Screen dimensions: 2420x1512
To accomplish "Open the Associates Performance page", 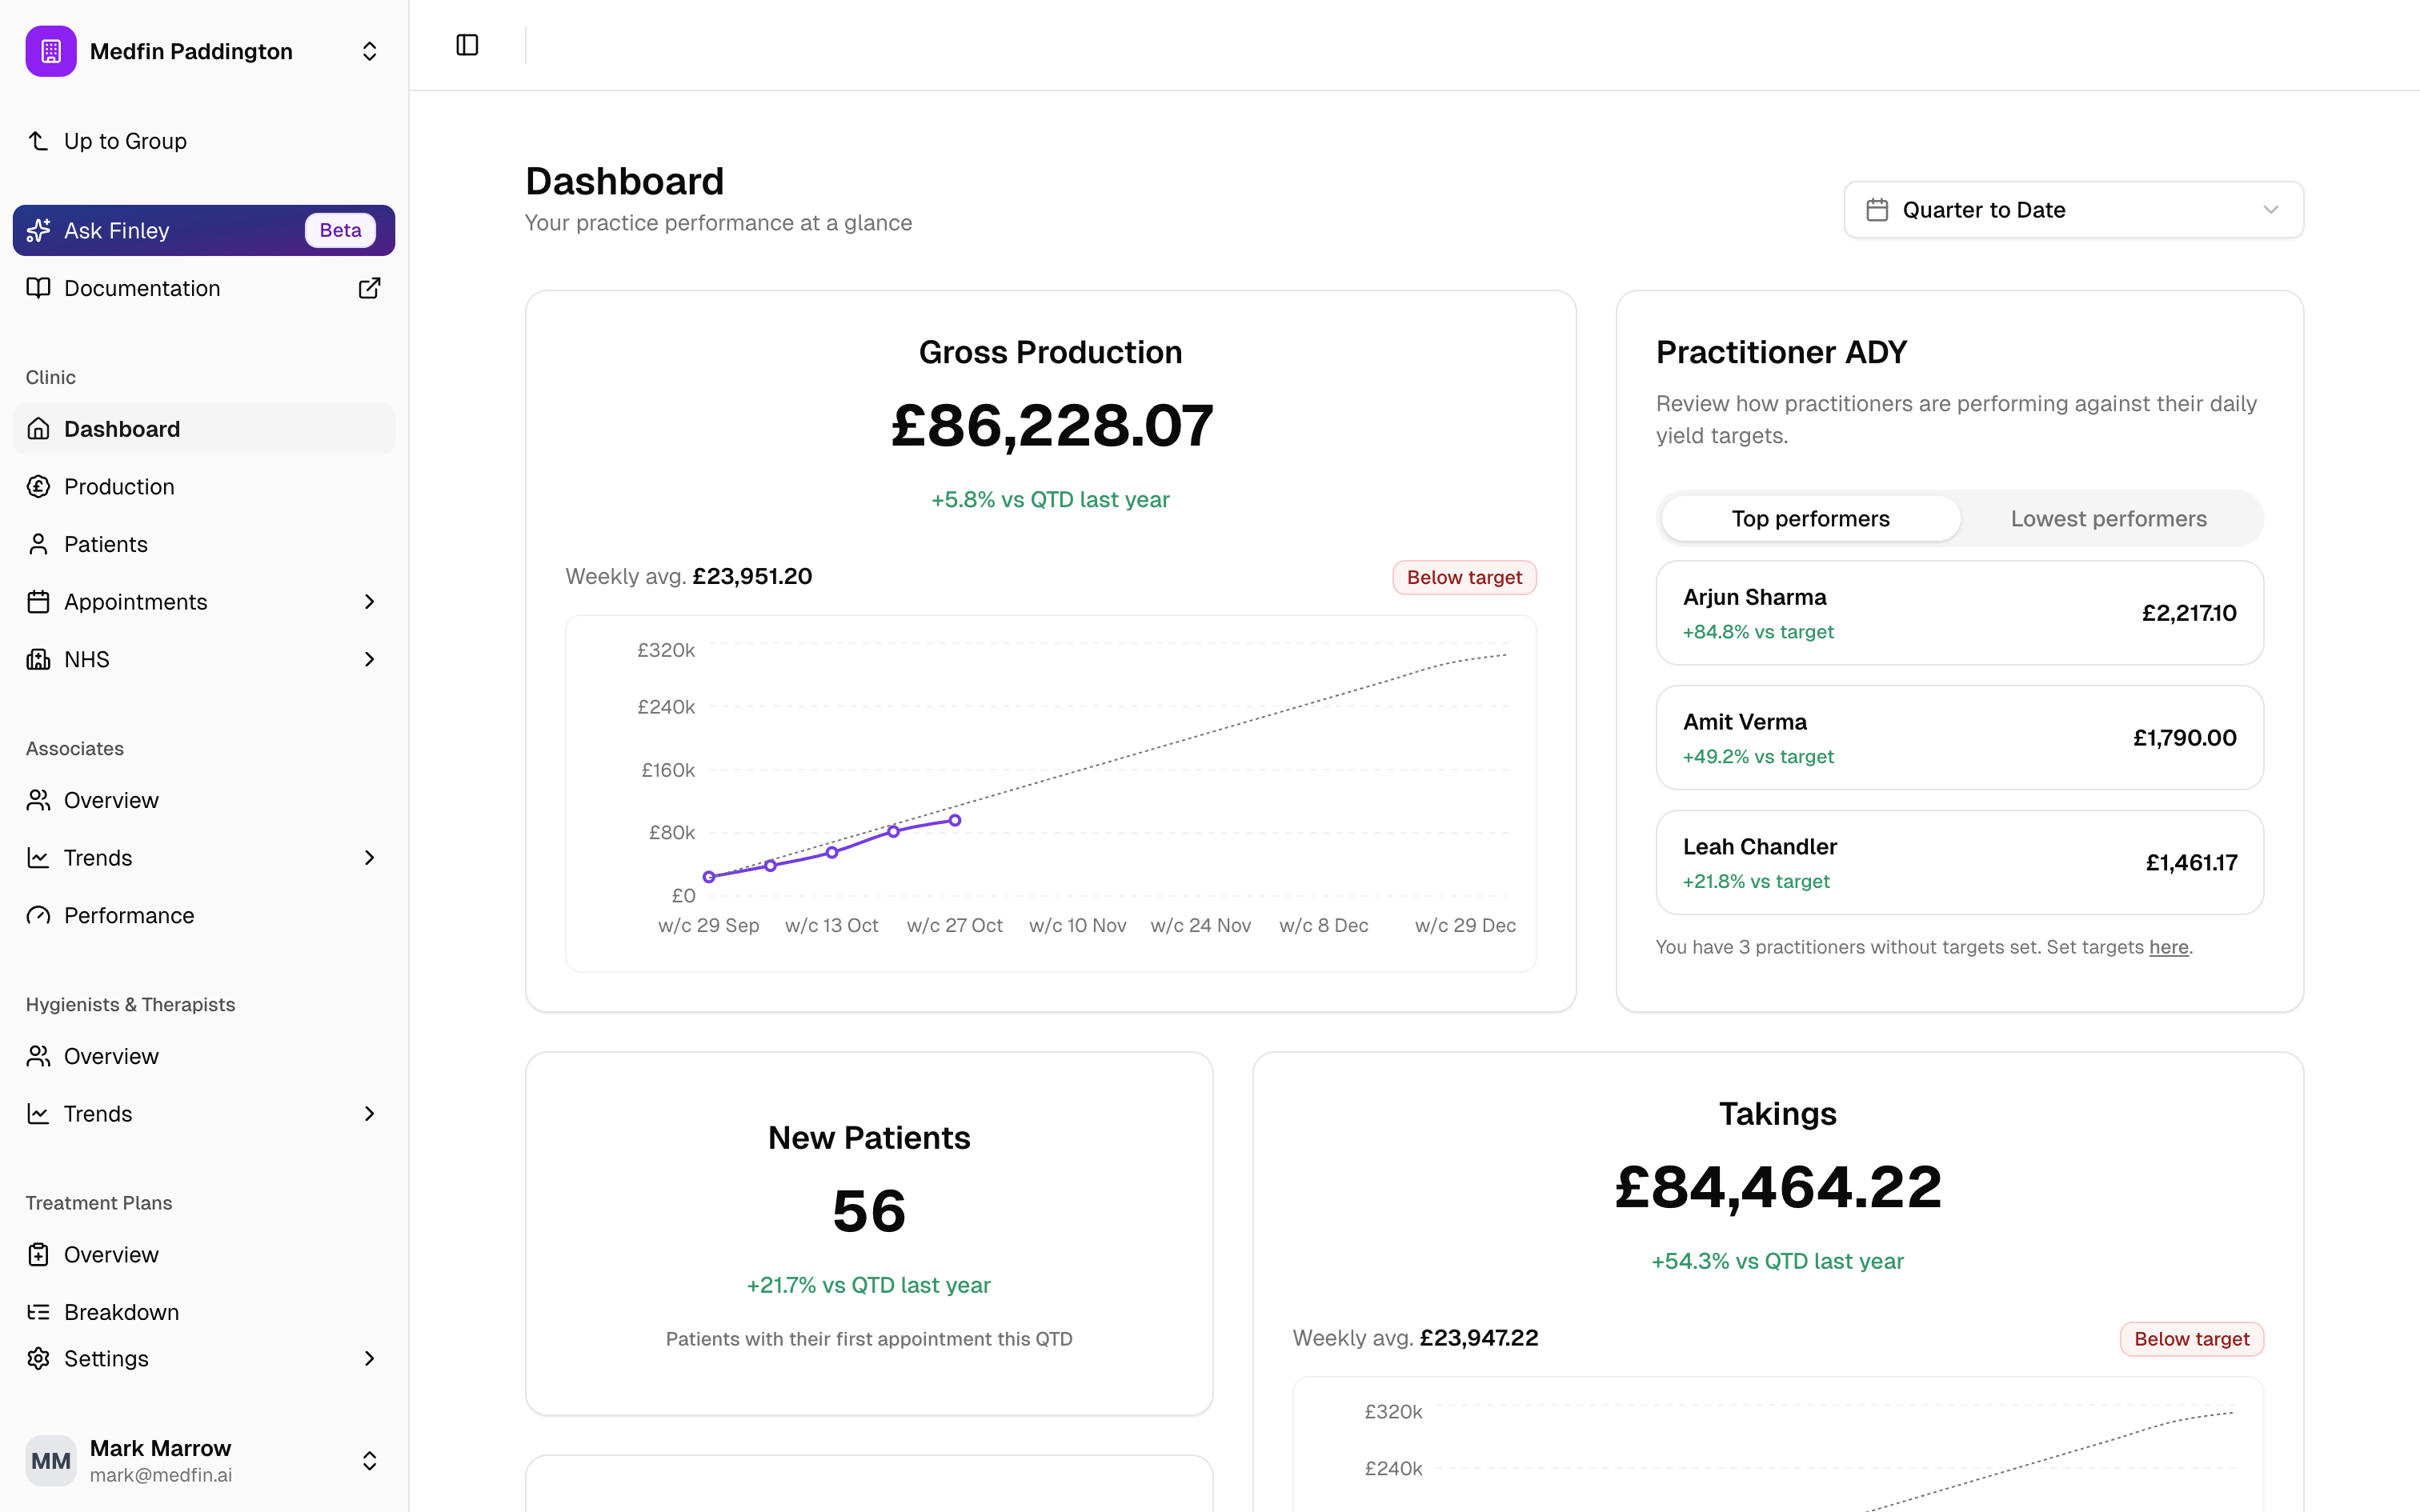I will (x=204, y=915).
